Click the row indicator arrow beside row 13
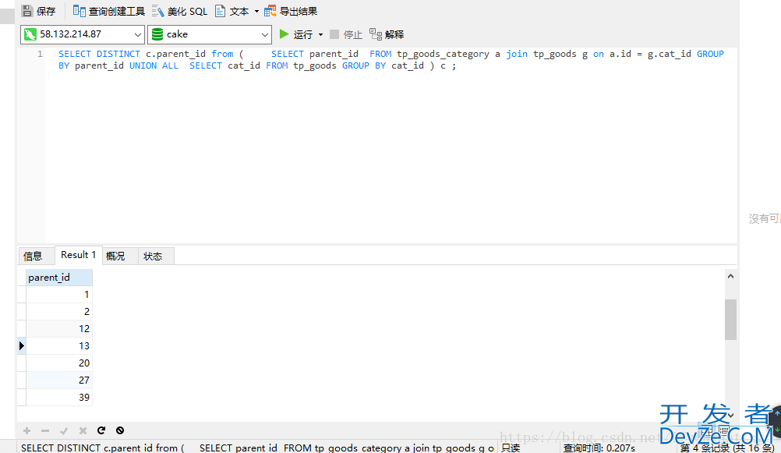 [x=21, y=346]
